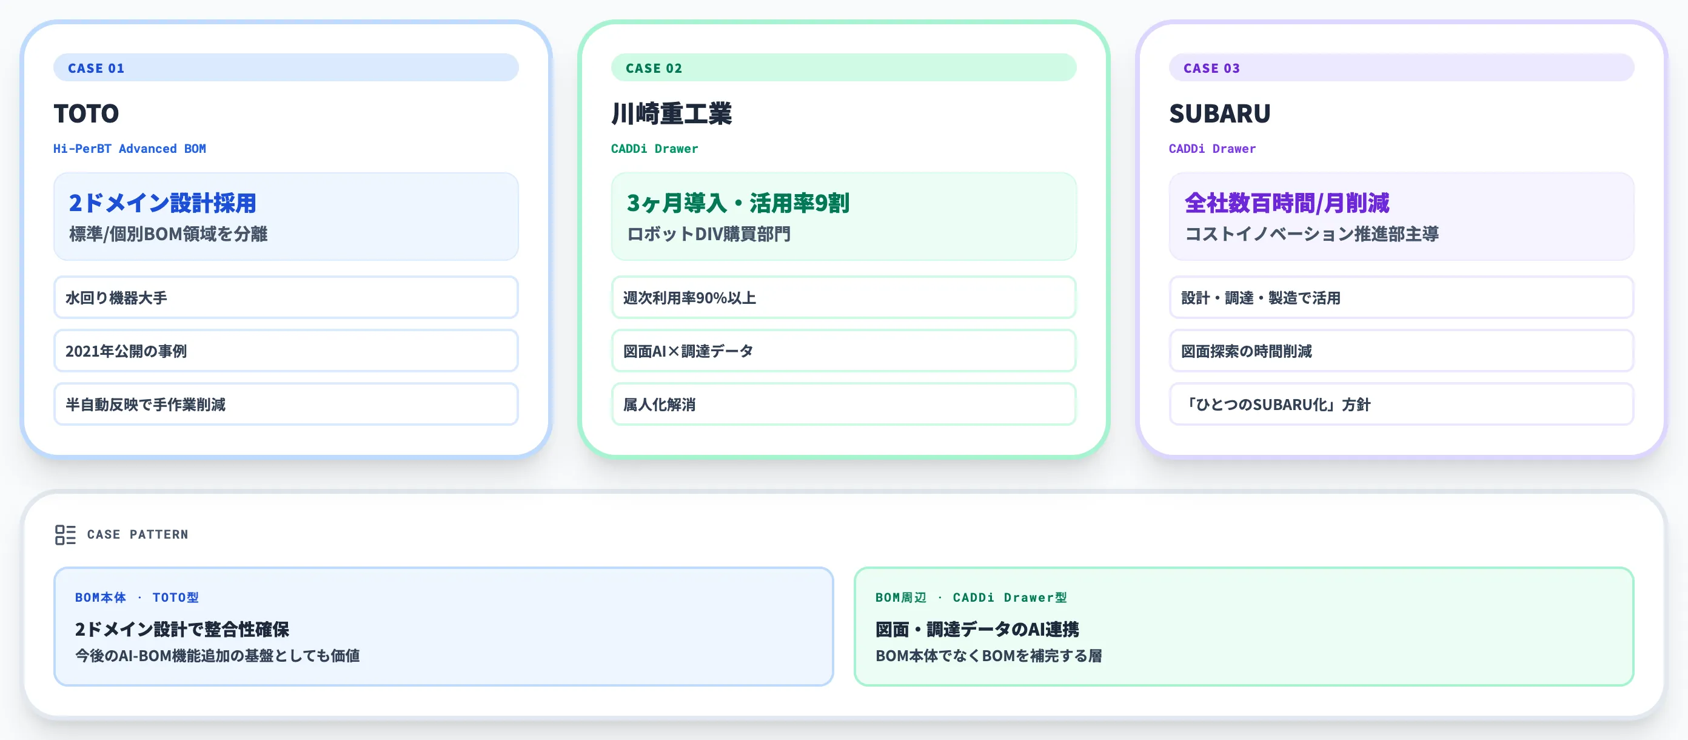
Task: Select the SUBARU heading
Action: [1219, 114]
